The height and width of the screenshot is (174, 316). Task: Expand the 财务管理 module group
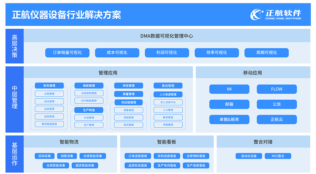(49, 86)
